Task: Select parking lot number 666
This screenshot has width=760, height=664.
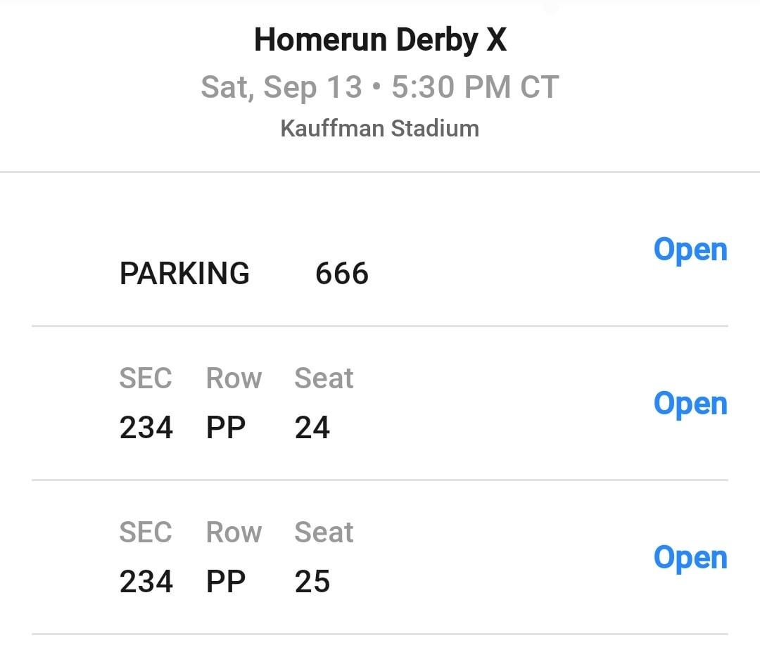Action: point(343,274)
